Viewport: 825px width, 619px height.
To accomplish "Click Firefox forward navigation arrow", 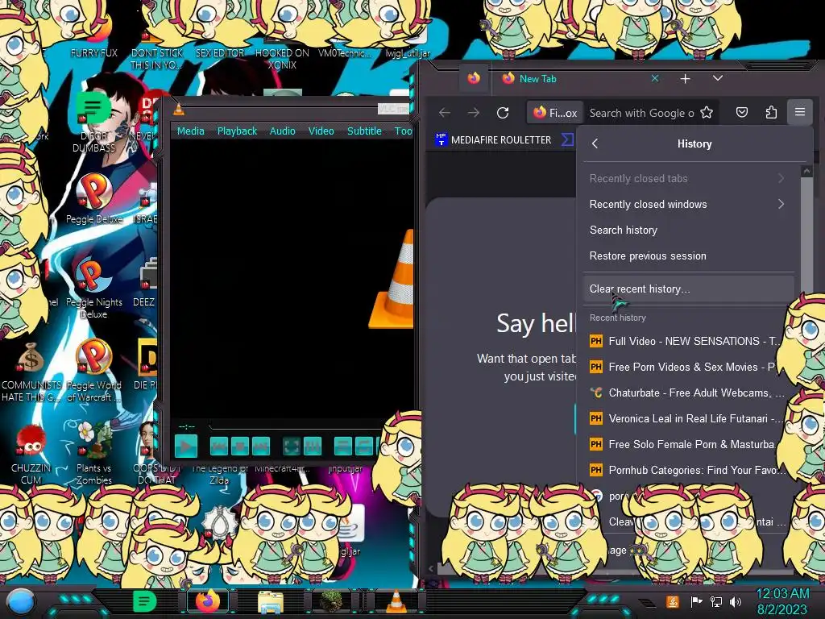I will pos(474,113).
